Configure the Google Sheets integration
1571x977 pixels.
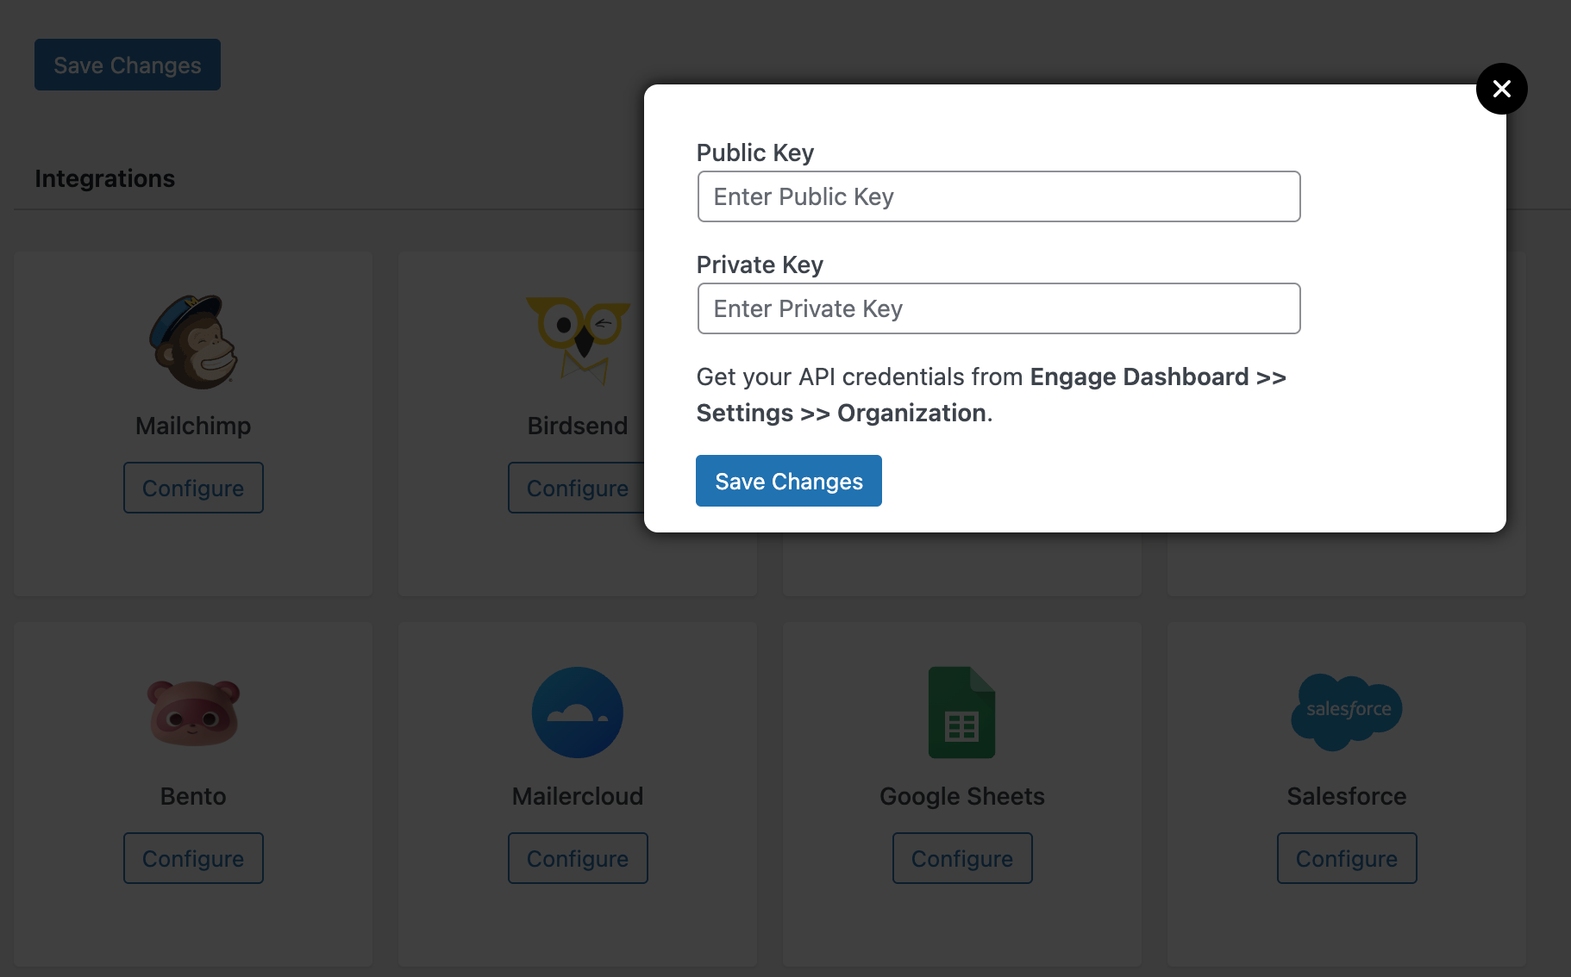click(x=961, y=858)
